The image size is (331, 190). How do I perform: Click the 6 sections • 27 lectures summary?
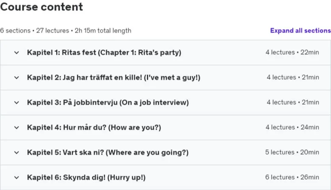pyautogui.click(x=66, y=30)
